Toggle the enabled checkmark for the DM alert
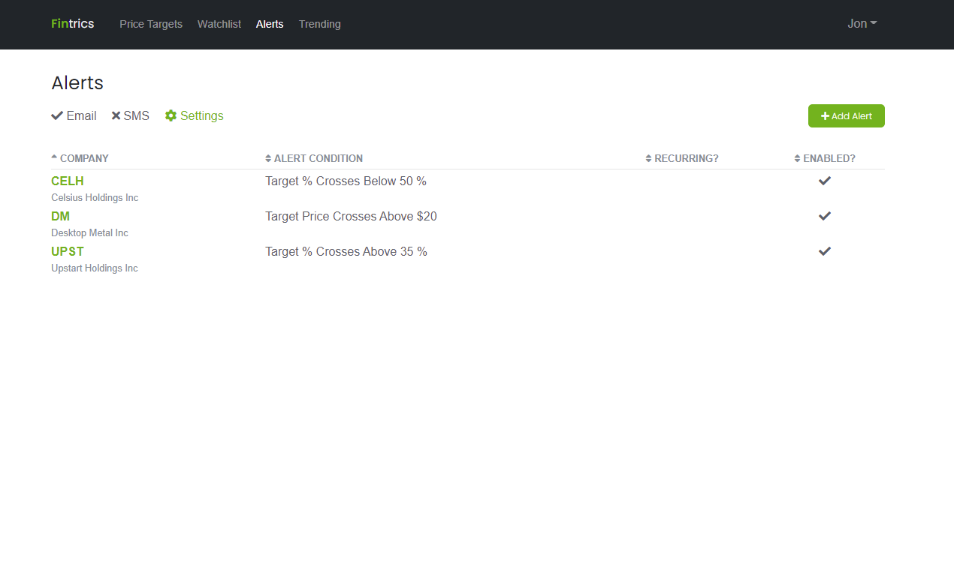This screenshot has width=954, height=570. [824, 216]
